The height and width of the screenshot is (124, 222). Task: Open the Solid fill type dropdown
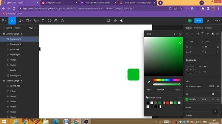point(150,34)
